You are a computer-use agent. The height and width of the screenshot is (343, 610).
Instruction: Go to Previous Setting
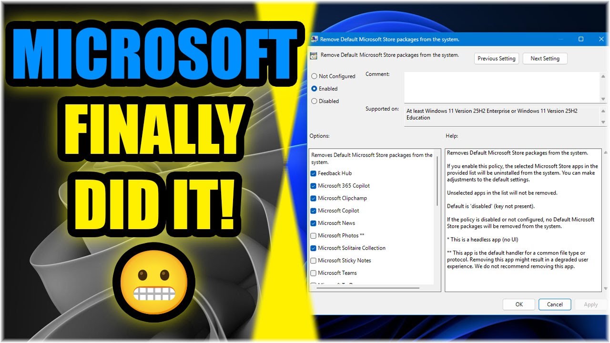pos(497,59)
